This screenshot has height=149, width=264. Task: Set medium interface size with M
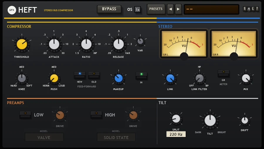pos(249,9)
